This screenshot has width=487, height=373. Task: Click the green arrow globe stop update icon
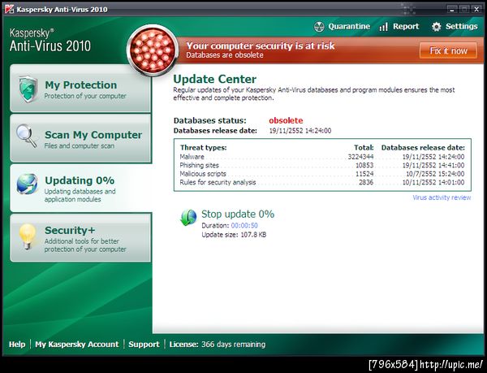188,217
